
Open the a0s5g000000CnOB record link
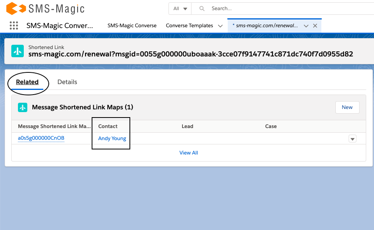tap(41, 138)
